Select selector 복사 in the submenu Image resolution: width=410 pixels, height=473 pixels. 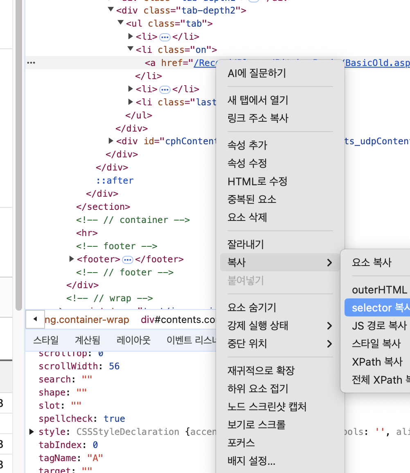coord(377,308)
